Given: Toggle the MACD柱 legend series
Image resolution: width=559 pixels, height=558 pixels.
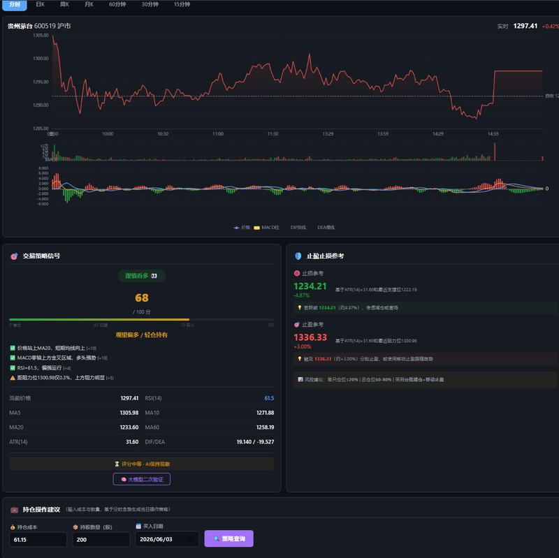Looking at the screenshot, I should (x=266, y=228).
